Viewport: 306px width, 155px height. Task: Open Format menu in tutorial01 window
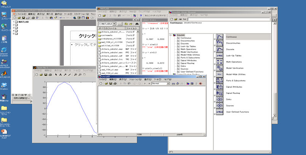(x=148, y=79)
